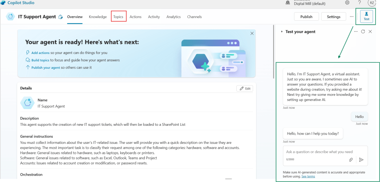Open the Knowledge tab
Image resolution: width=380 pixels, height=182 pixels.
(98, 17)
